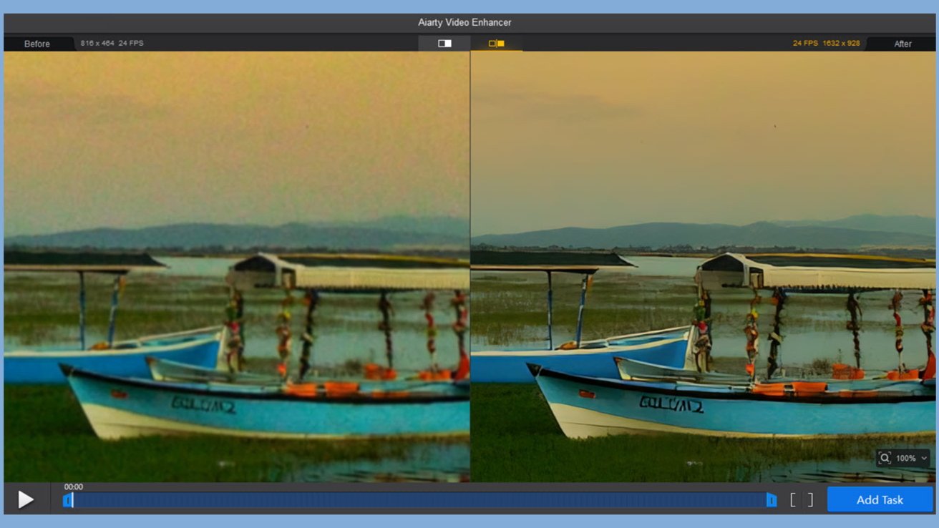Set trim end with the right bracket icon
This screenshot has height=528, width=939.
pyautogui.click(x=810, y=500)
